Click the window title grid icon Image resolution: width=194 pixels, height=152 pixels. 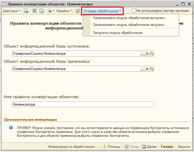tap(4, 4)
